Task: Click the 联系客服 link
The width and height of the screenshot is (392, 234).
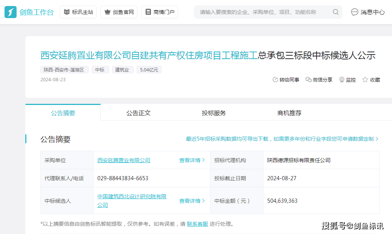Action: (x=197, y=224)
